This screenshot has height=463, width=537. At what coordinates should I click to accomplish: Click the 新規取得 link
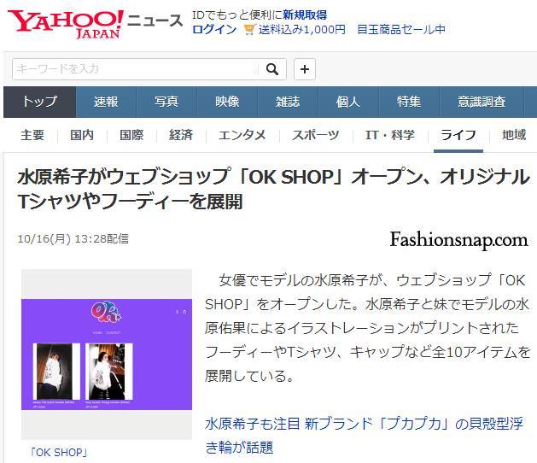[x=305, y=15]
